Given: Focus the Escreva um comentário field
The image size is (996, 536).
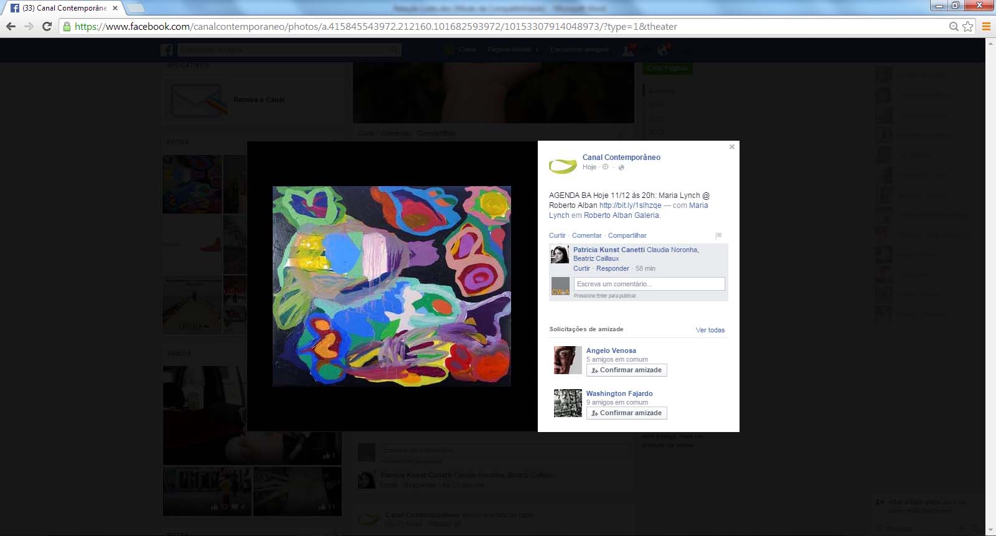Looking at the screenshot, I should click(x=649, y=284).
